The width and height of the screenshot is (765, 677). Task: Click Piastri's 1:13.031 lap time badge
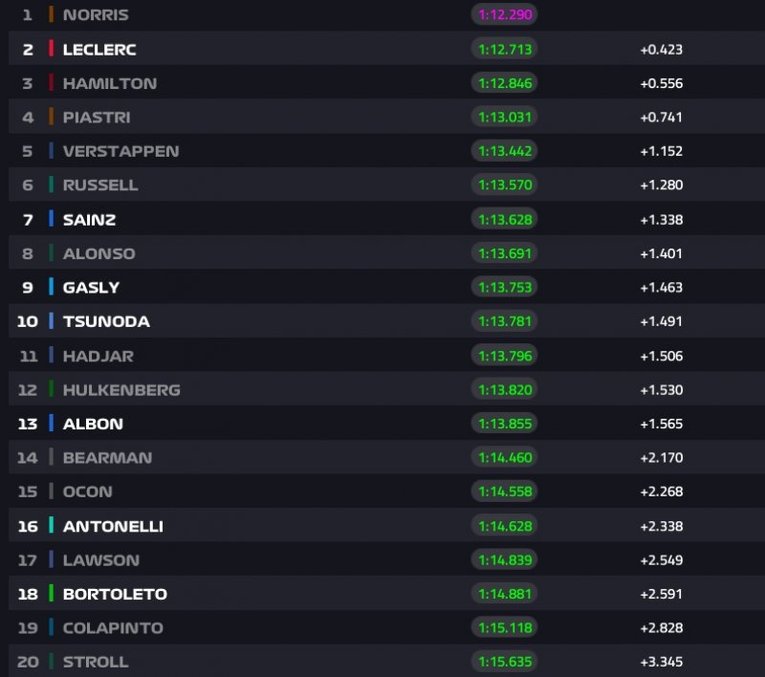click(x=503, y=117)
